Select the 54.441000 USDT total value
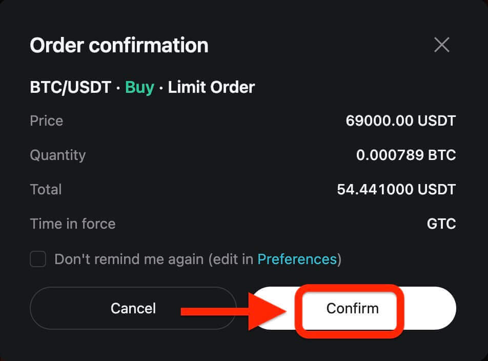Image resolution: width=488 pixels, height=361 pixels. 396,190
